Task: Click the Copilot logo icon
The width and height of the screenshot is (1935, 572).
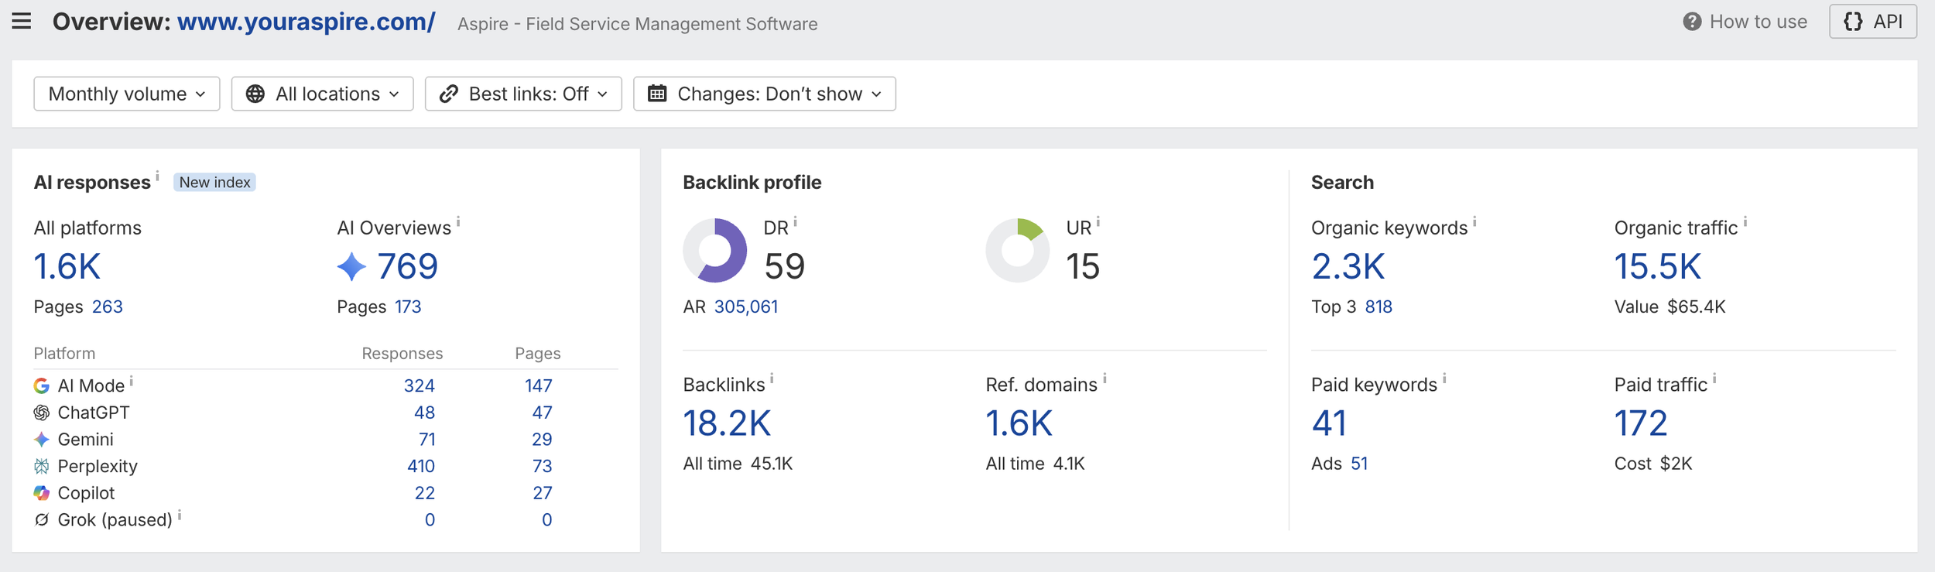Action: [x=42, y=493]
